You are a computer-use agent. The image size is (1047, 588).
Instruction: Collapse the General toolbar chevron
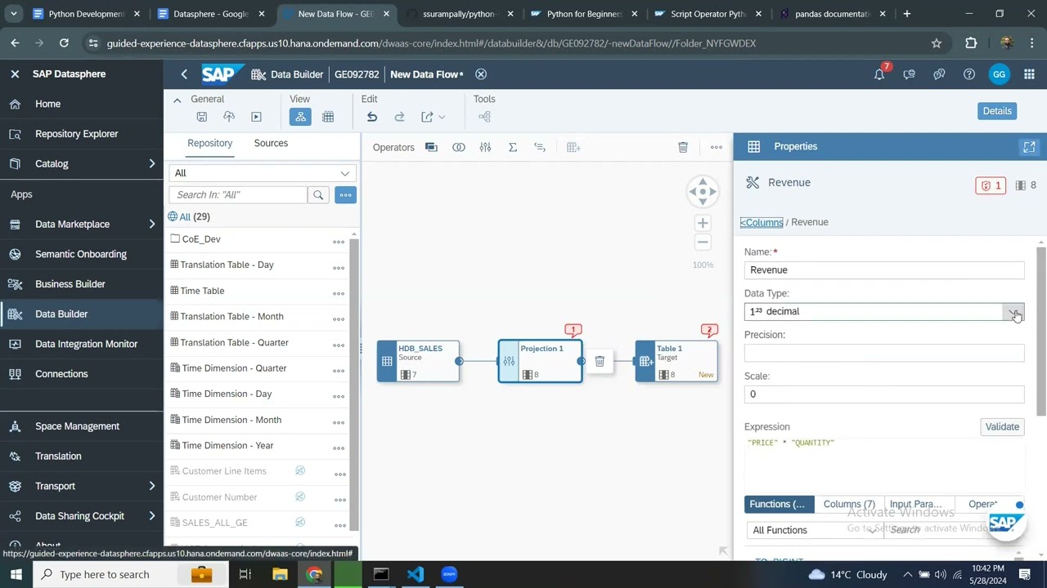pos(177,100)
